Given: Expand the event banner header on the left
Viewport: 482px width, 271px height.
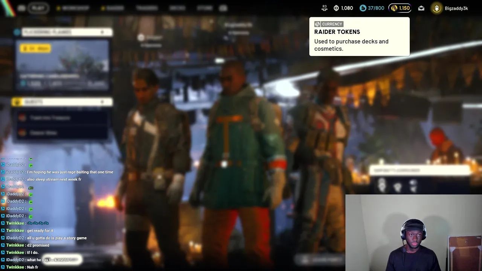Looking at the screenshot, I should click(x=67, y=32).
